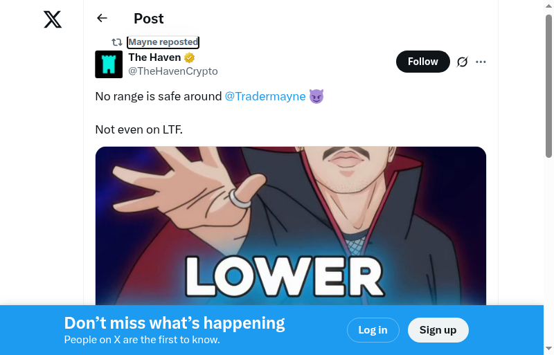Open The Haven display name link
The width and height of the screenshot is (554, 355).
[154, 57]
